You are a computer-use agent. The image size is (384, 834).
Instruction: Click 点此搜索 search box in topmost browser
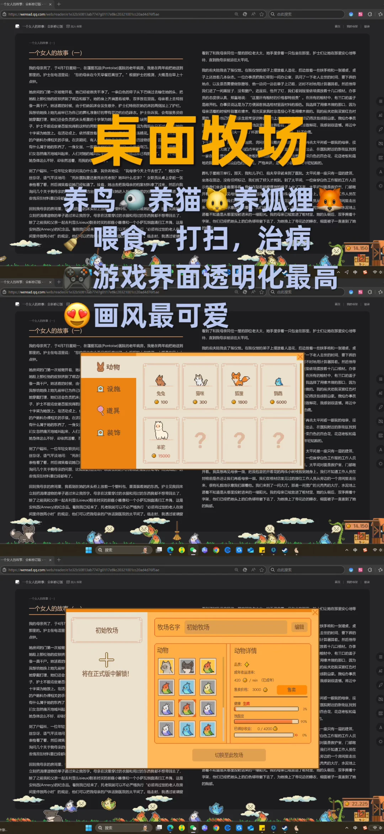pos(306,14)
